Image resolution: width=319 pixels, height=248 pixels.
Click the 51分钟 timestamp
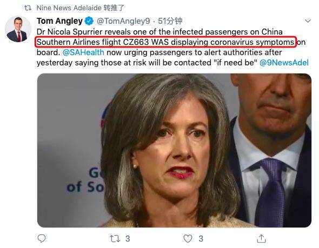(170, 21)
